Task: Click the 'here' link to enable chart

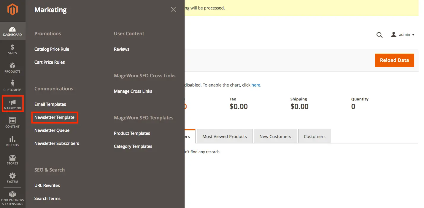Action: tap(255, 85)
